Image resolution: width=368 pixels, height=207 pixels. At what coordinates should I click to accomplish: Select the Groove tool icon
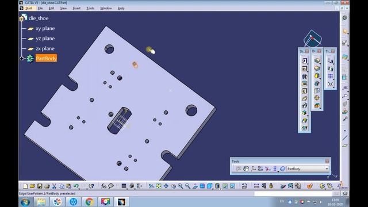click(304, 83)
